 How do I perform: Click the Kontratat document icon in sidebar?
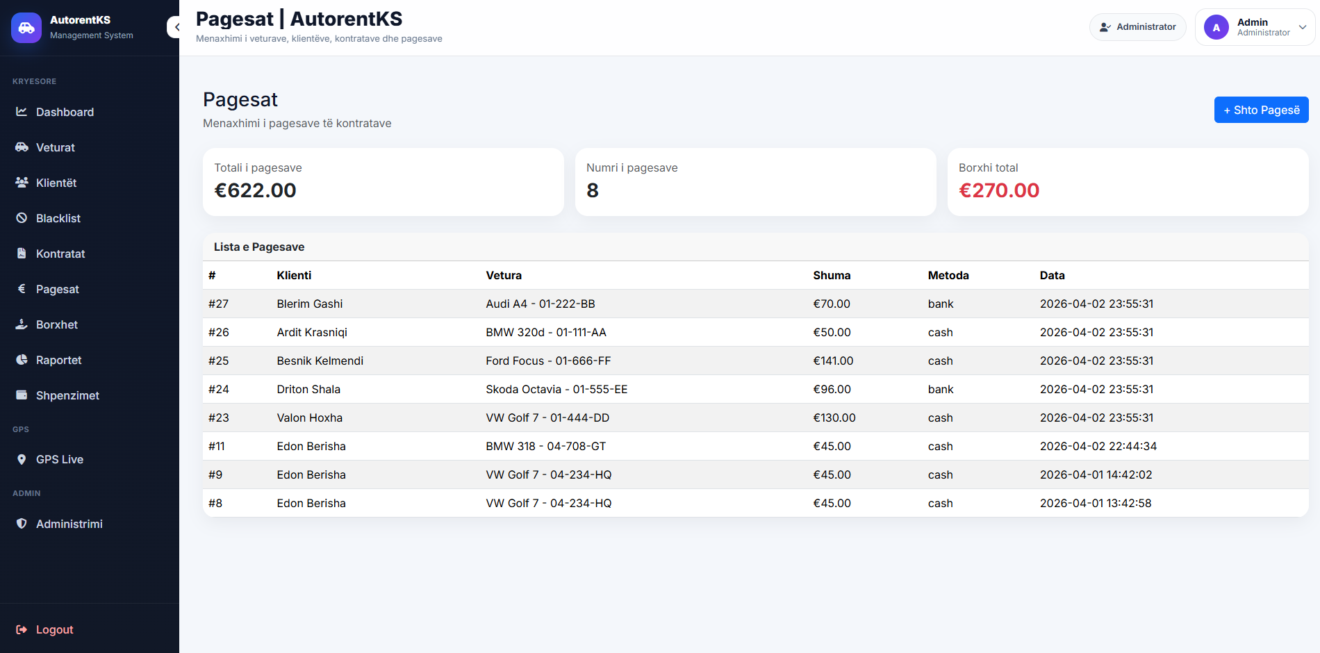[22, 253]
